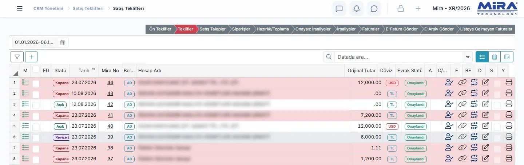The image size is (524, 165).
Task: Open the filter funnel button
Action: 17,57
